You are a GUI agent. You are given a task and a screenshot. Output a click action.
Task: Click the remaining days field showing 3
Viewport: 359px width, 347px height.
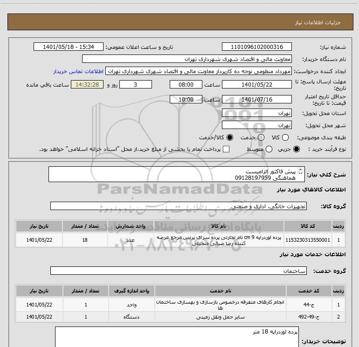point(136,84)
